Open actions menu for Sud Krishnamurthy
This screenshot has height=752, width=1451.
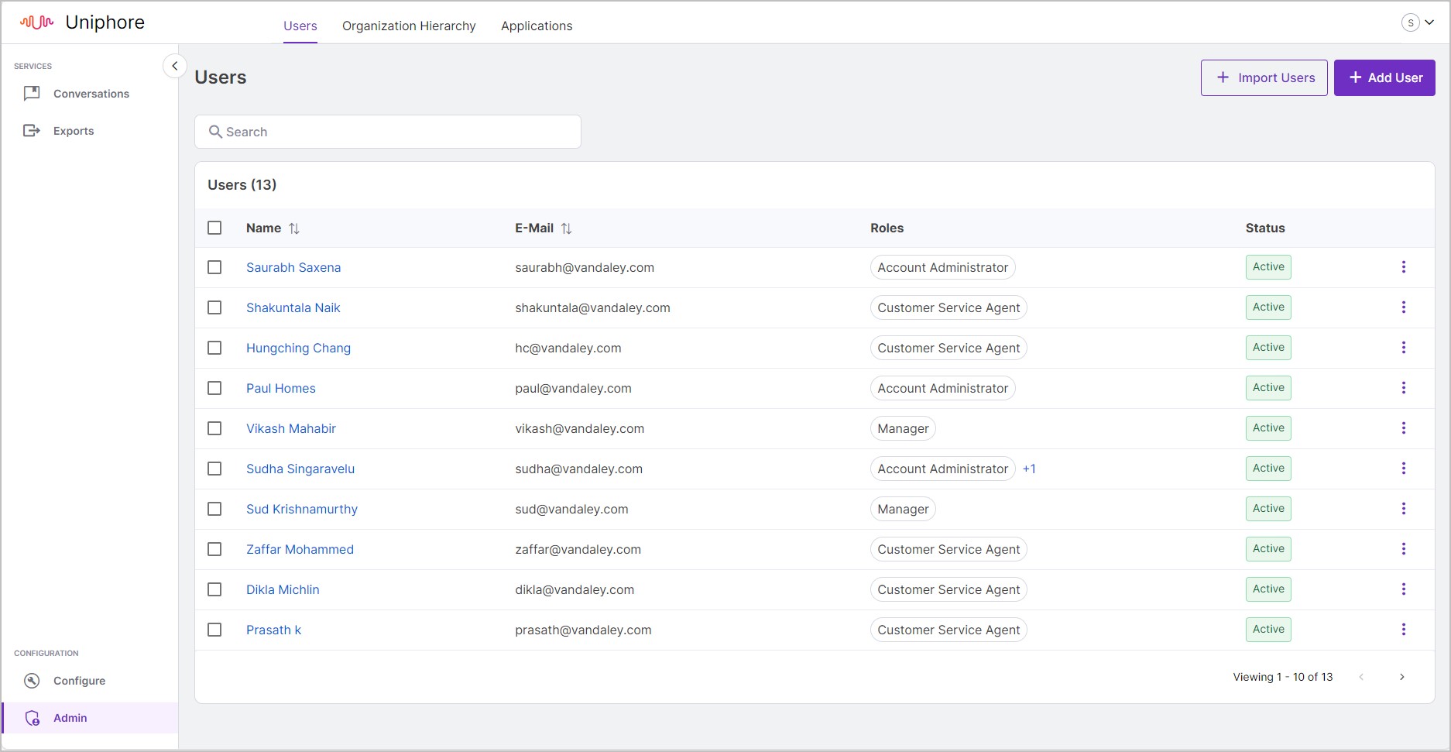1403,509
